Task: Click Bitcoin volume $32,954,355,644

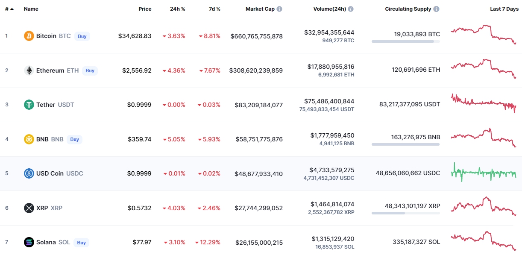Action: [x=329, y=32]
